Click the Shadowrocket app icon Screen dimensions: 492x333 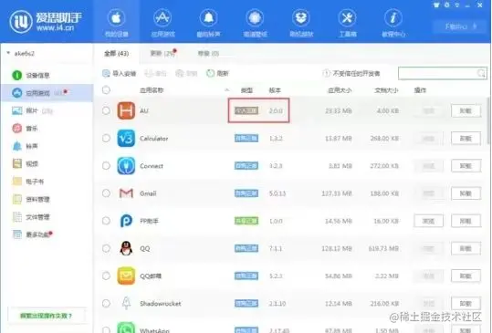click(126, 303)
